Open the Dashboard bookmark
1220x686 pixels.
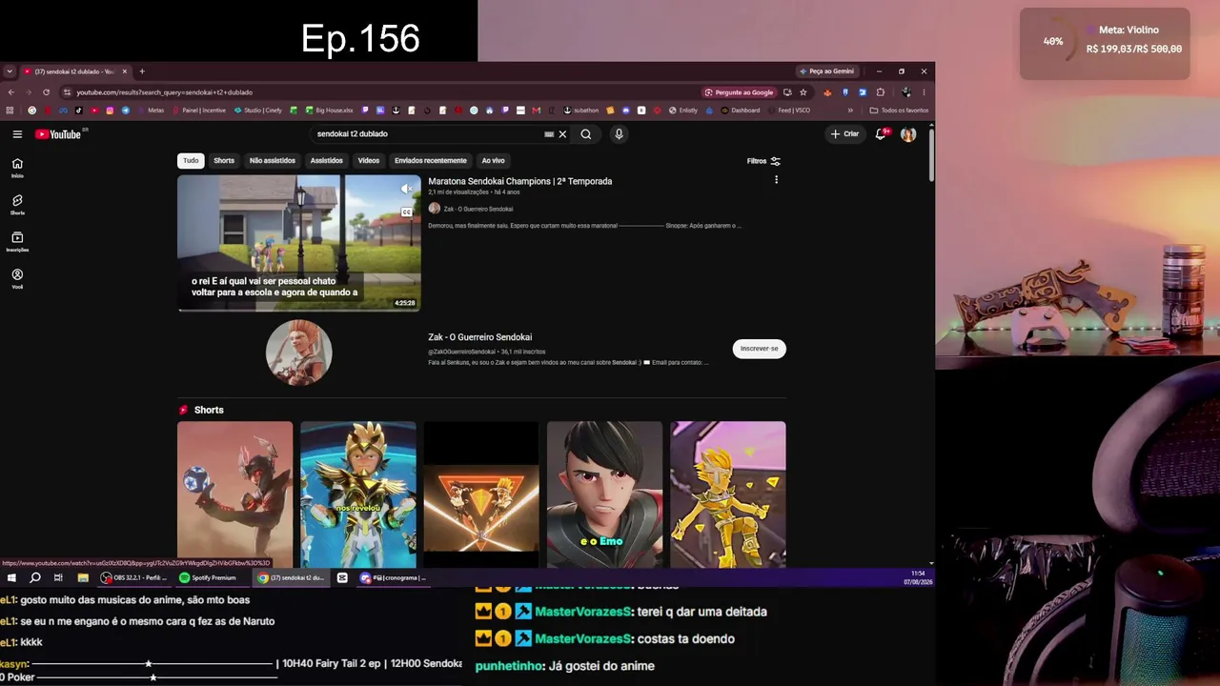740,111
